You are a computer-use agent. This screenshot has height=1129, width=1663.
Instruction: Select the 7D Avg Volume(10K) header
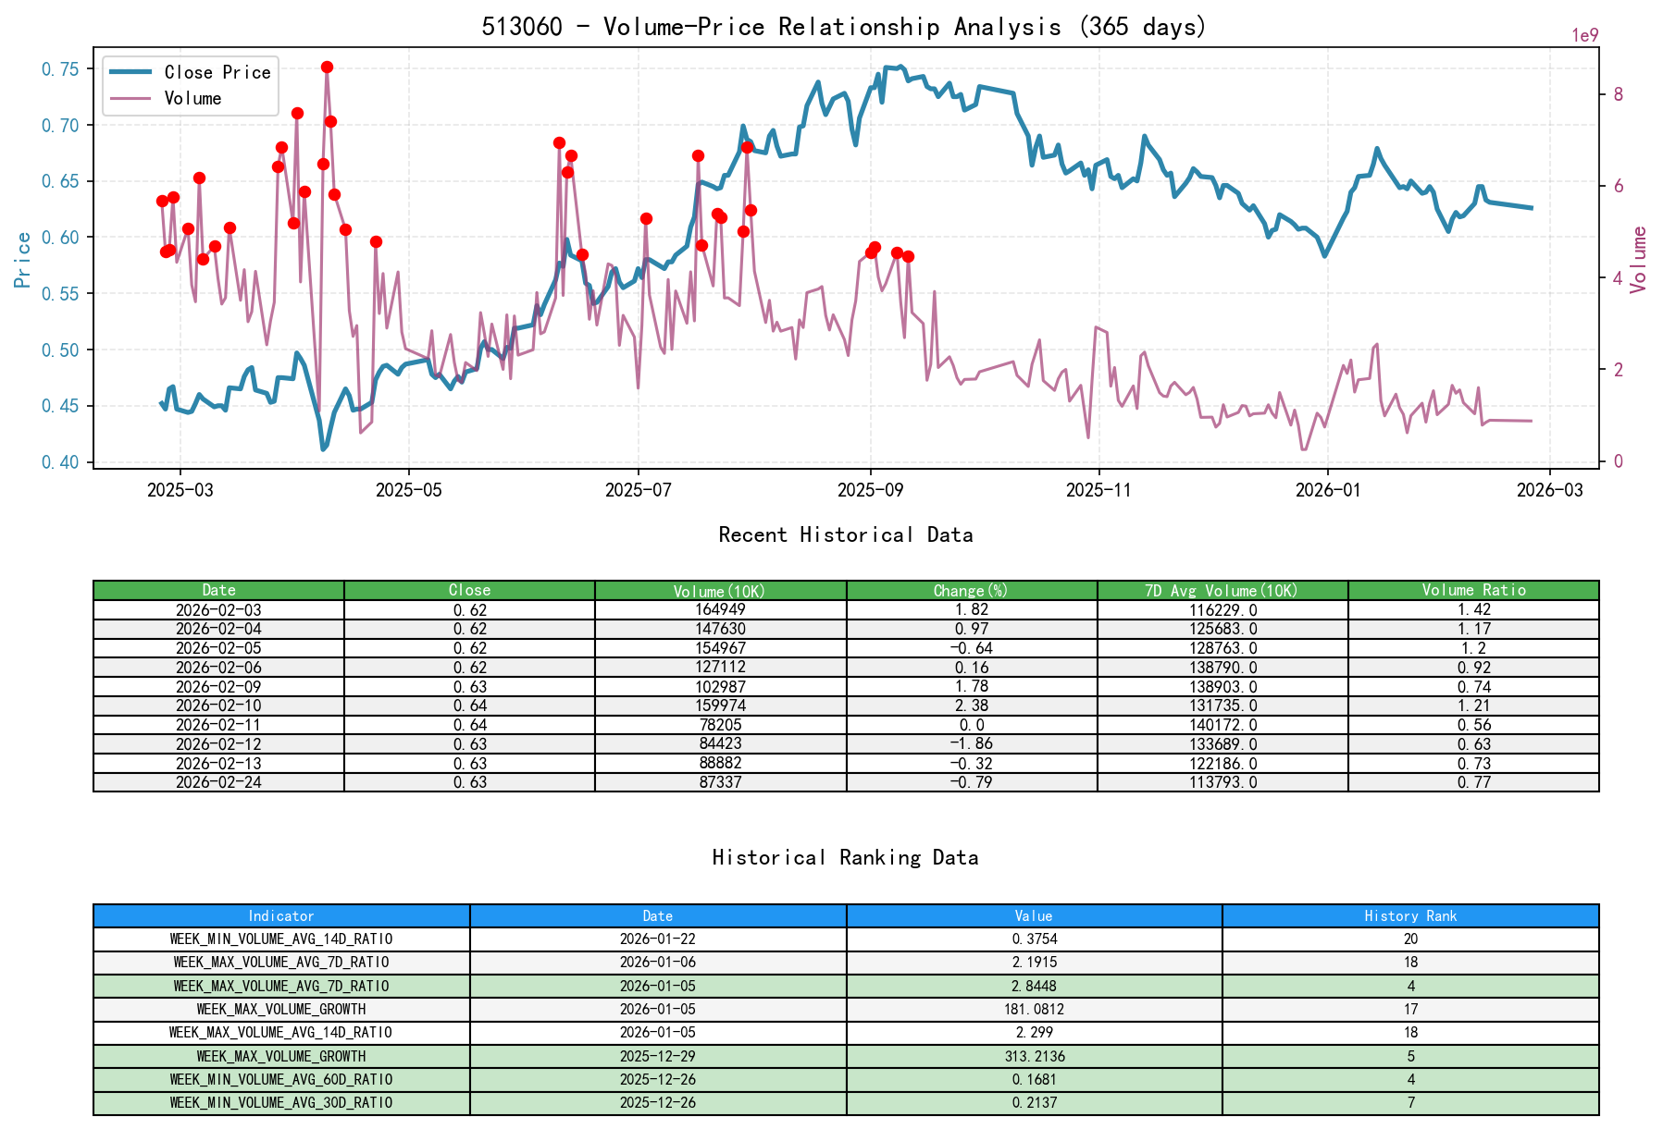[x=1222, y=590]
